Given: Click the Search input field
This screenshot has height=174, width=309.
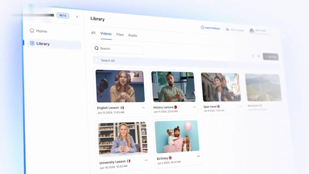Looking at the screenshot, I should (118, 49).
